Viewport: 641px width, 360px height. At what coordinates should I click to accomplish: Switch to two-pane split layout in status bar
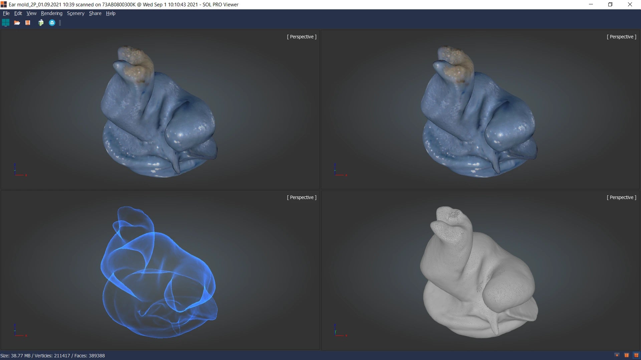(626, 355)
